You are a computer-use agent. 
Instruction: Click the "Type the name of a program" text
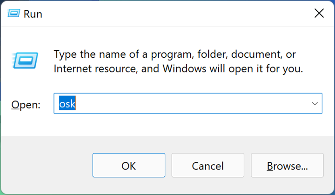pyautogui.click(x=123, y=54)
